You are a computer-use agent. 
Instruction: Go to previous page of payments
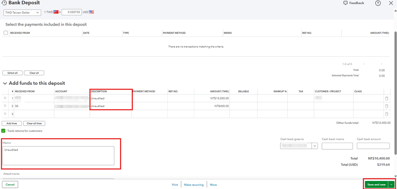364,64
